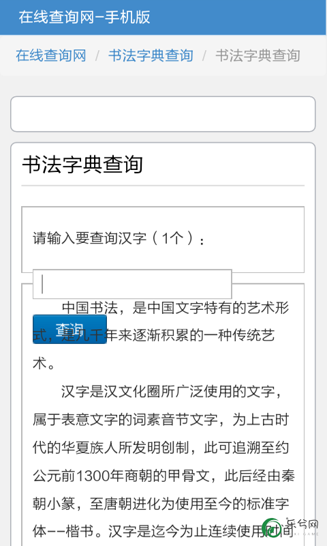Submit with the blue 查询 button

[70, 329]
